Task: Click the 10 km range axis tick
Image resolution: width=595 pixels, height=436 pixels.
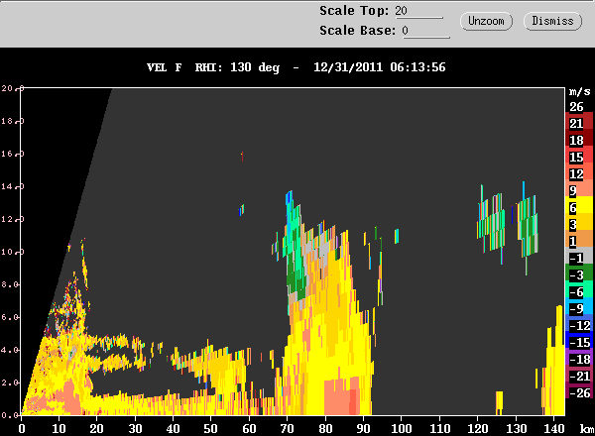Action: [x=59, y=428]
